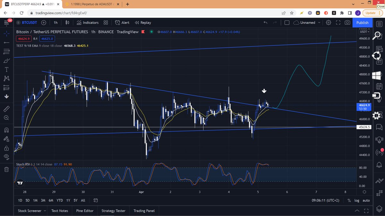
Task: Open time axis settings gear at chart corner
Action: [x=364, y=192]
